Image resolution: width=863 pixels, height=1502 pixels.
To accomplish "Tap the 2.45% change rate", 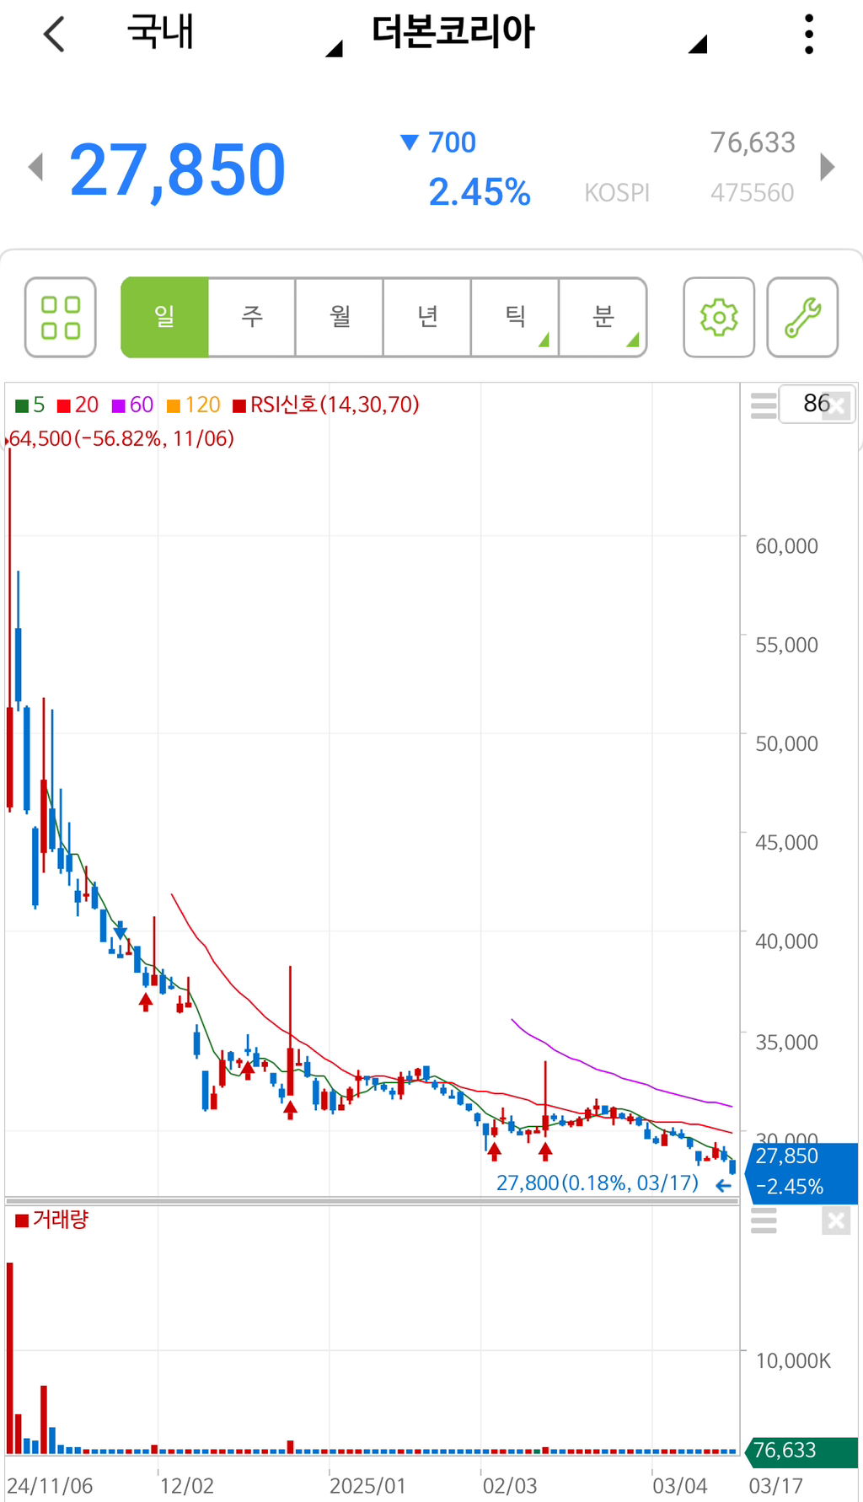I will tap(480, 192).
